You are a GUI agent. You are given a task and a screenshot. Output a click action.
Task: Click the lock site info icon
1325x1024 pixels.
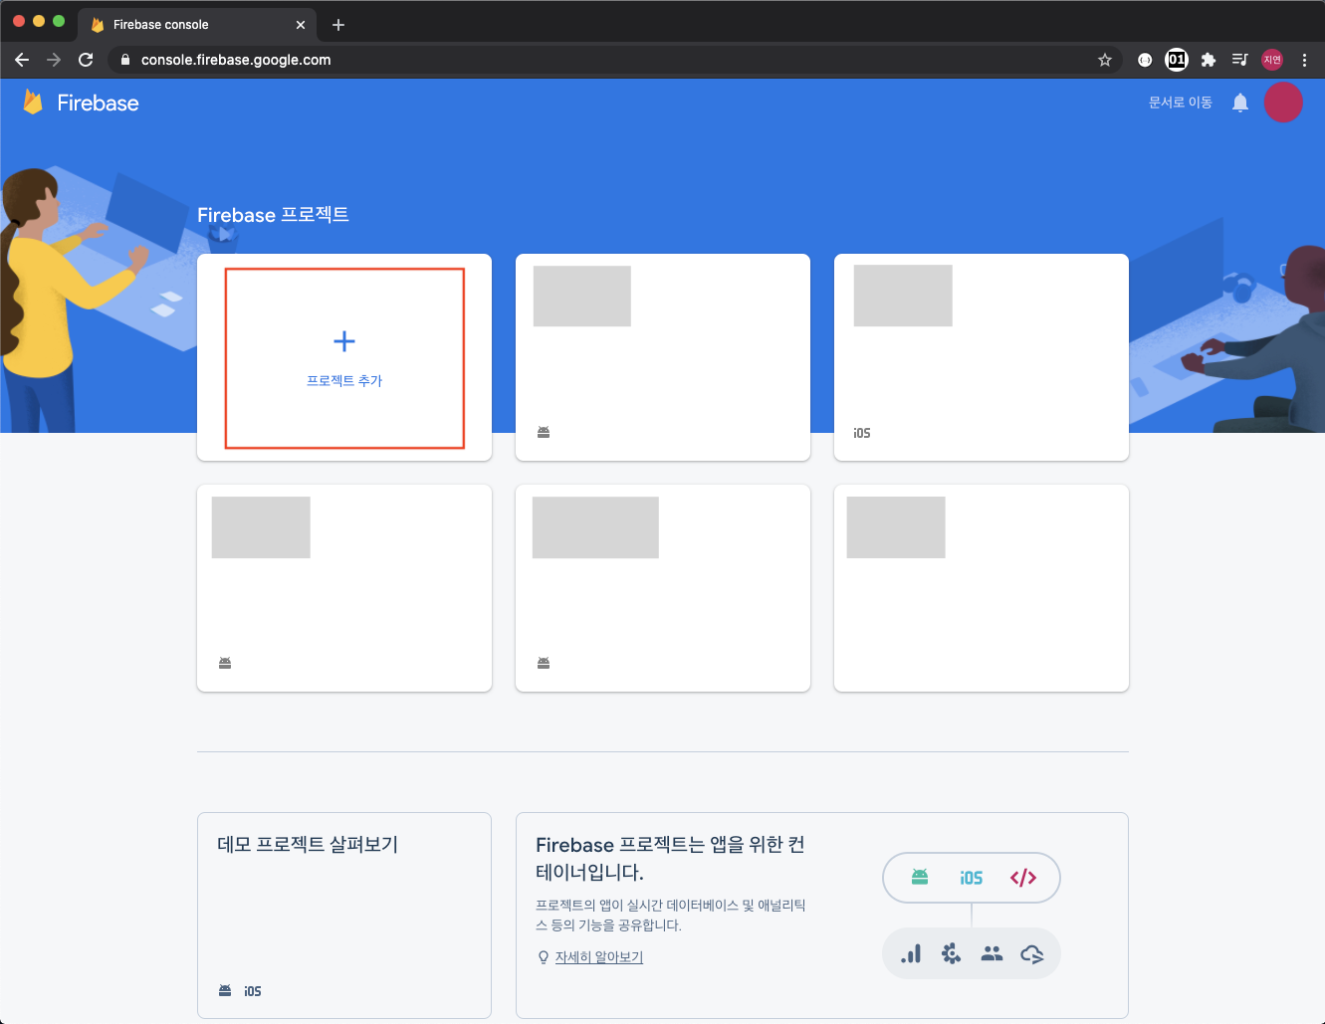tap(125, 60)
